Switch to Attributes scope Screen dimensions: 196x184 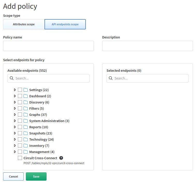coord(24,24)
